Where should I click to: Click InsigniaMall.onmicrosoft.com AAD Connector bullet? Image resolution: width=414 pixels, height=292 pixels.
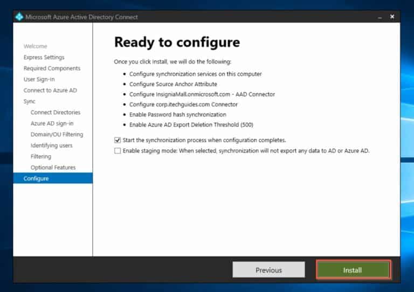tap(202, 94)
